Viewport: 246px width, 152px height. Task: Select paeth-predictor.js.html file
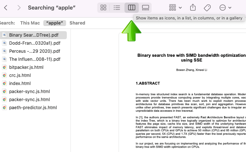click(33, 108)
